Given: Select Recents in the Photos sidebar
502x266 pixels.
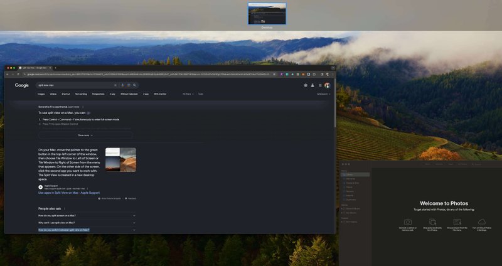Looking at the screenshot, I should point(350,191).
